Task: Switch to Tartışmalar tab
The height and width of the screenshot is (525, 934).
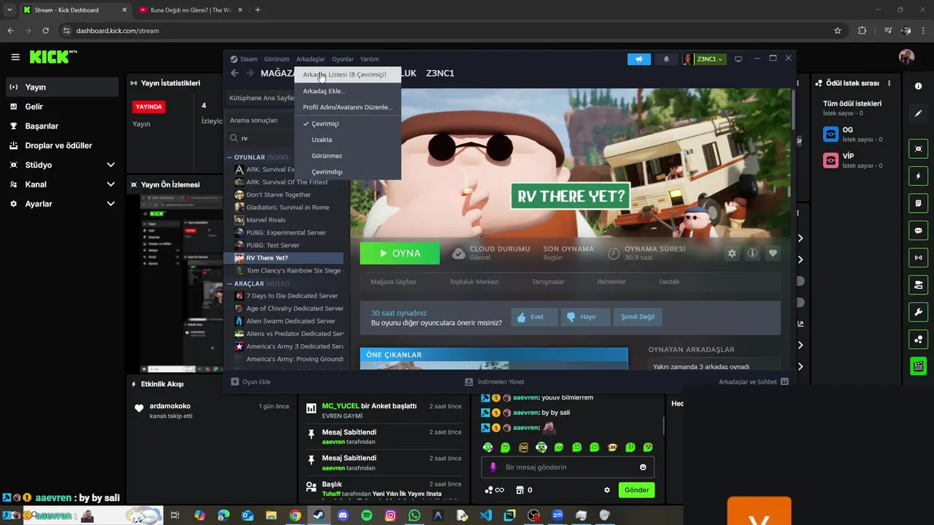Action: [548, 281]
